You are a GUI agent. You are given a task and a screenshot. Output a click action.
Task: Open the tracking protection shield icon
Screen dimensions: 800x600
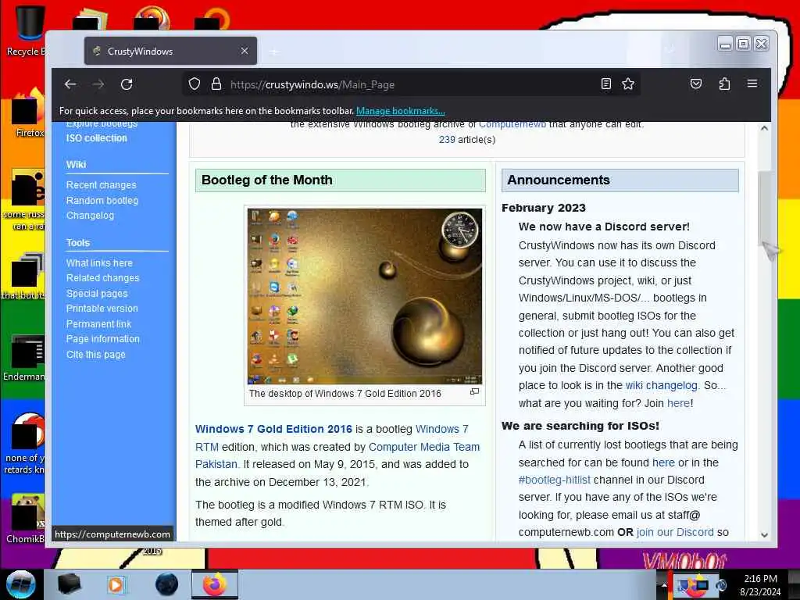point(195,84)
